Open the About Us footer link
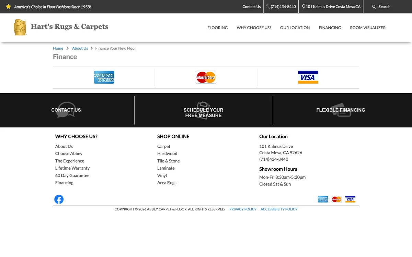The width and height of the screenshot is (412, 257). (x=64, y=146)
